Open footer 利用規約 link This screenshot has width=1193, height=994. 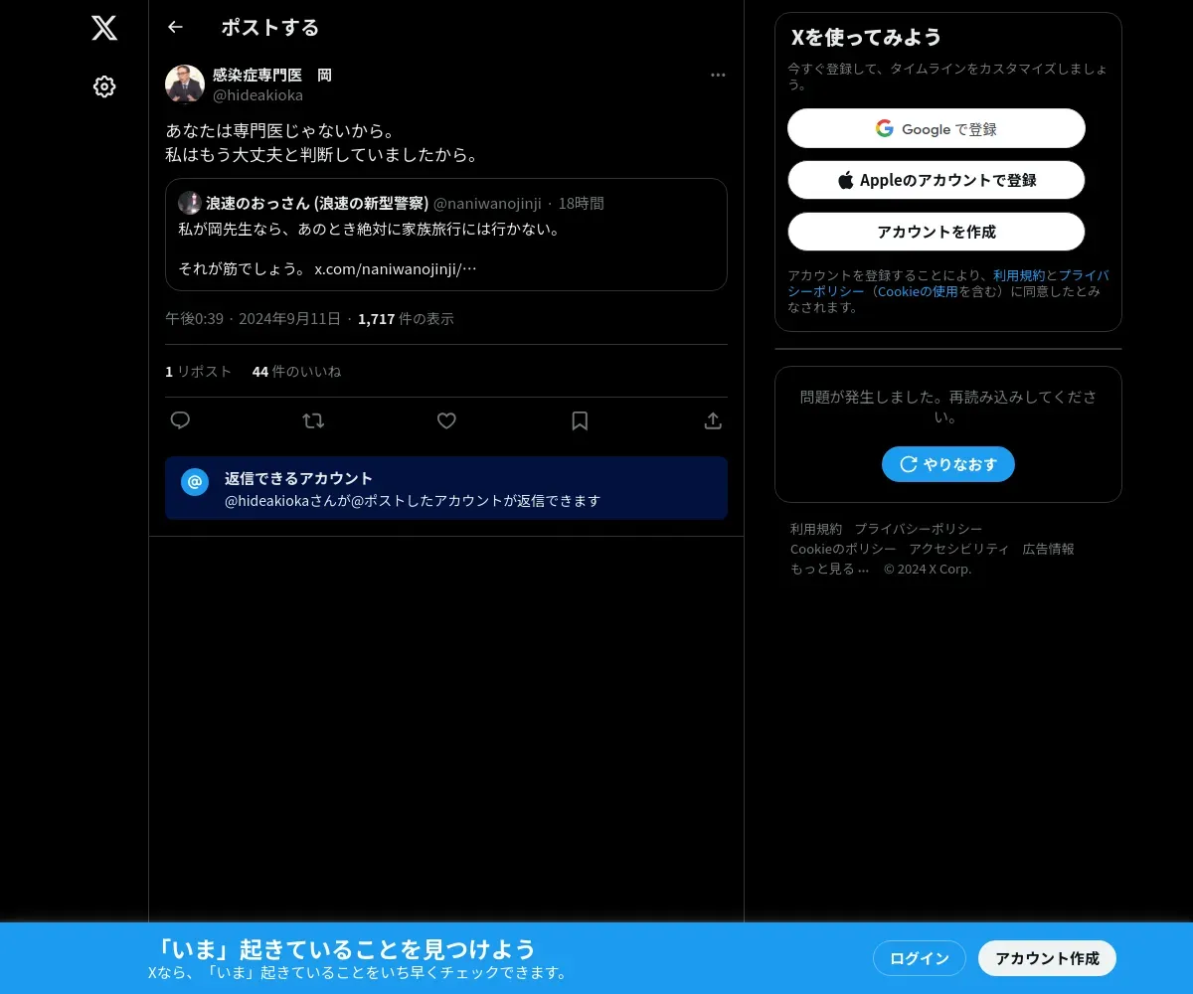(816, 529)
